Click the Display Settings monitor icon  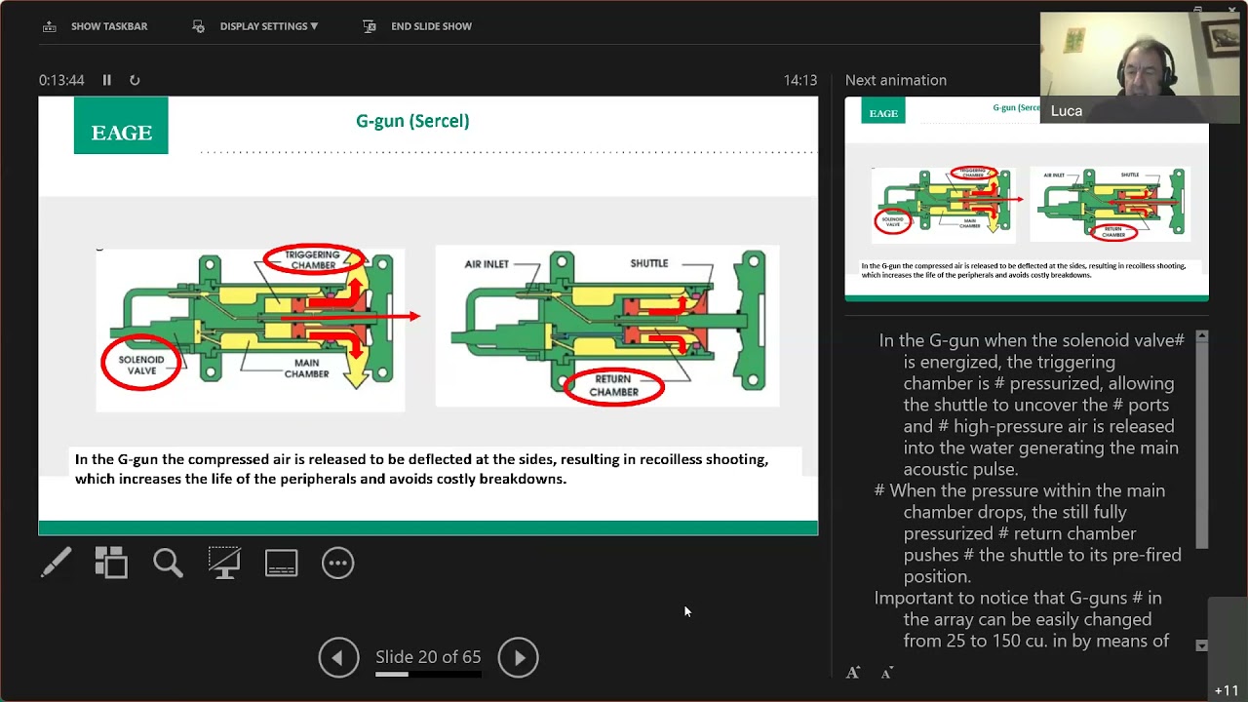coord(199,26)
